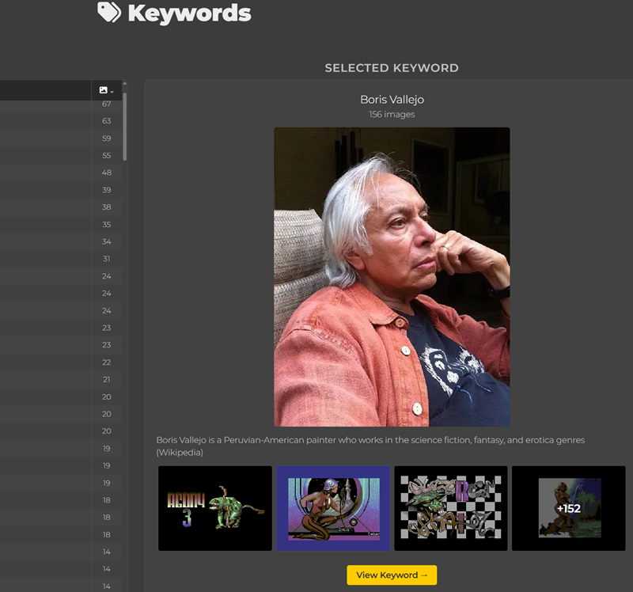Click the Keywords page heading
Viewport: 633px width, 592px height.
pos(189,13)
